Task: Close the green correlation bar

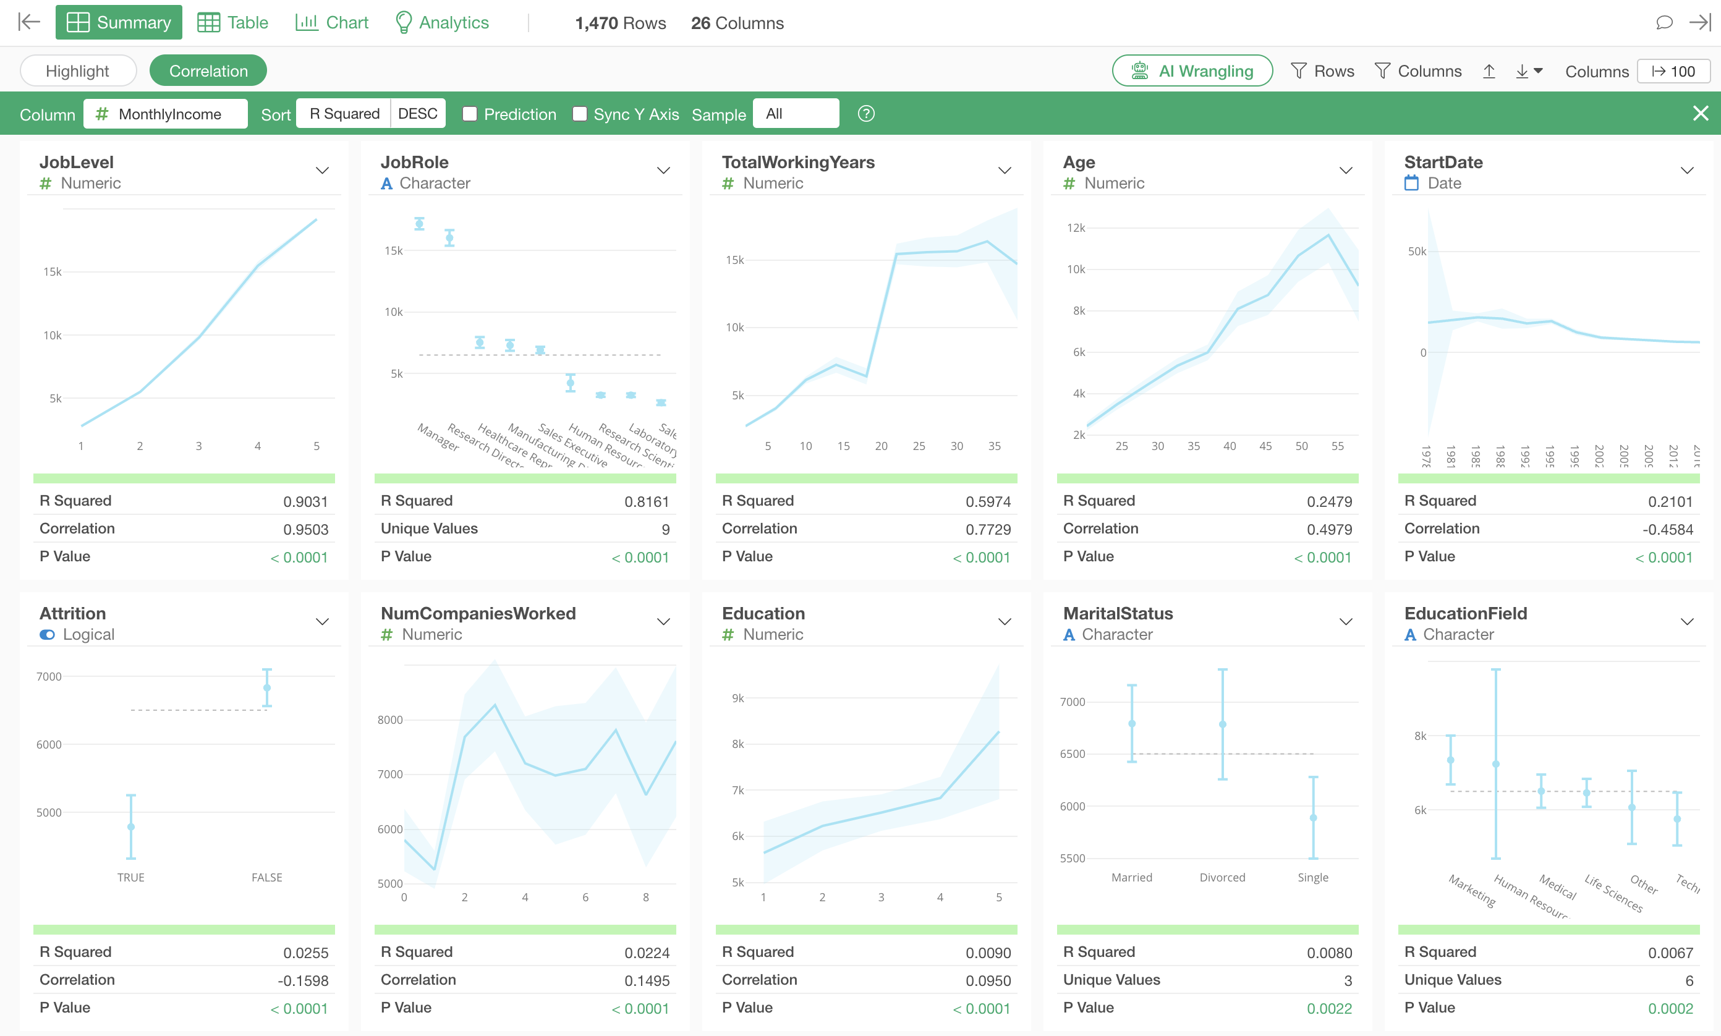Action: coord(1700,113)
